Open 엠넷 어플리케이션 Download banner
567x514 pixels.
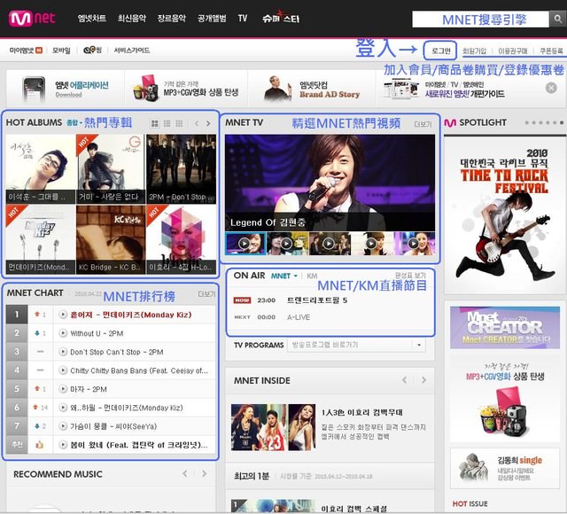point(65,89)
